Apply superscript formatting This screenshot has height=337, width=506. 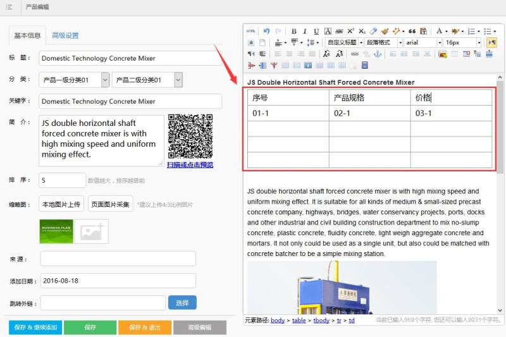tap(350, 31)
